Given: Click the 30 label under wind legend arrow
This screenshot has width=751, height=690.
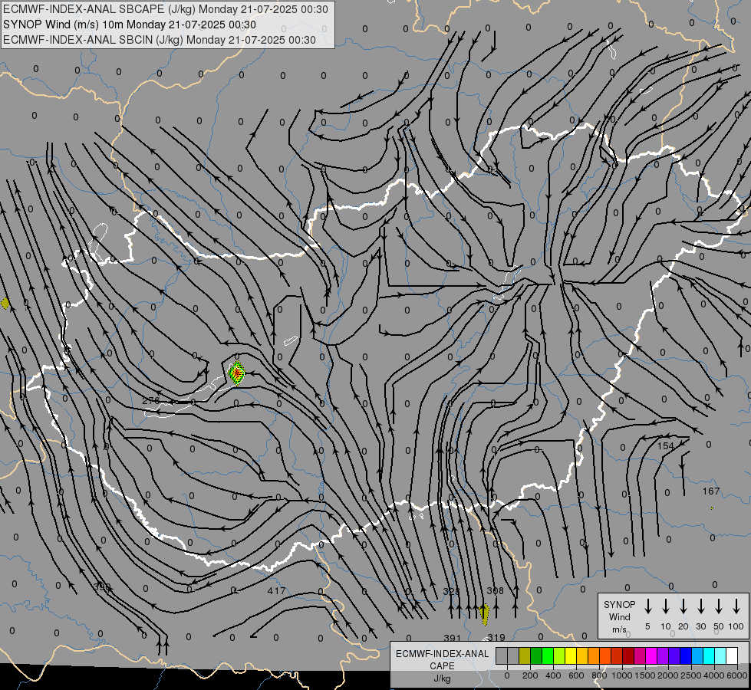Looking at the screenshot, I should click(x=701, y=626).
